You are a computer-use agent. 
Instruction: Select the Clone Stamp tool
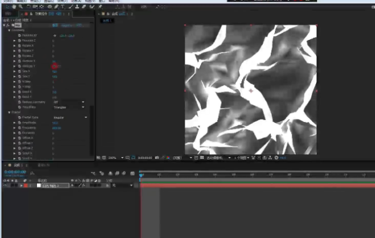click(77, 7)
